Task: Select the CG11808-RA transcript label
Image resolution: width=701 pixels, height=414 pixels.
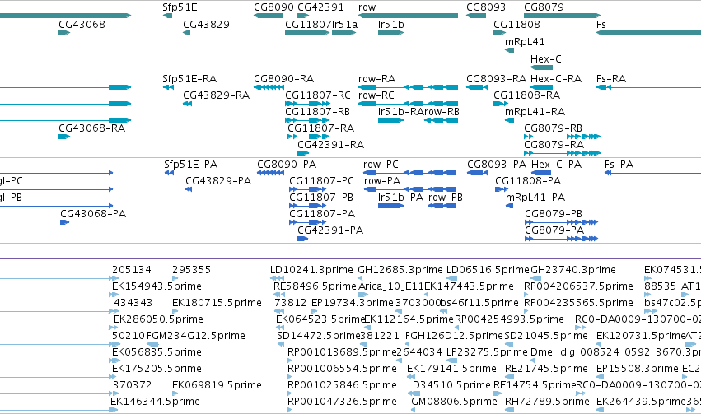Action: click(x=527, y=95)
